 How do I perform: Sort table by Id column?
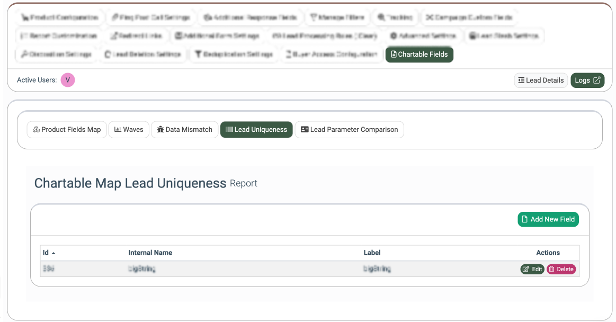pos(49,253)
